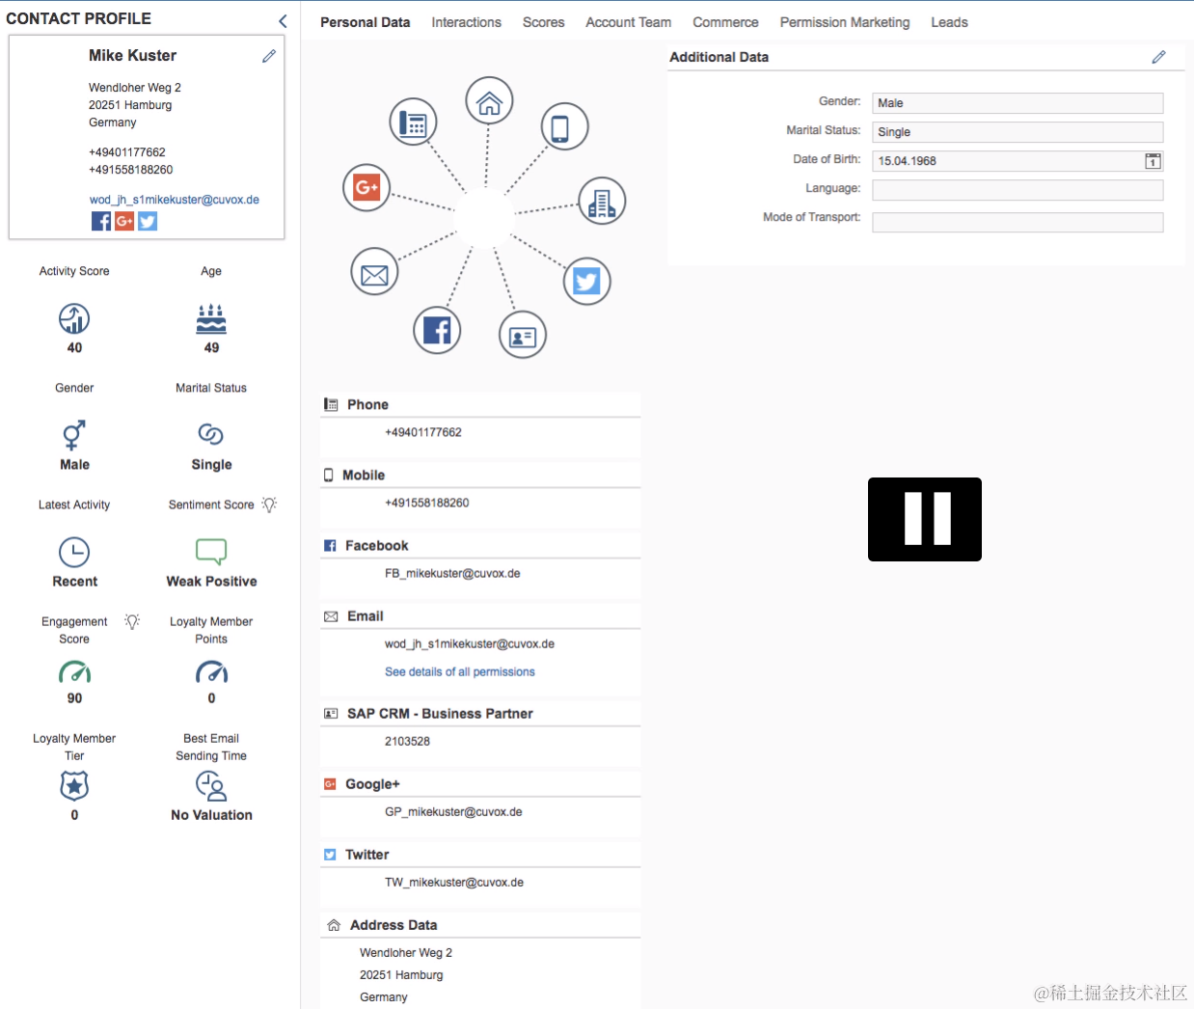Click Mode of Transport input field

click(1018, 222)
